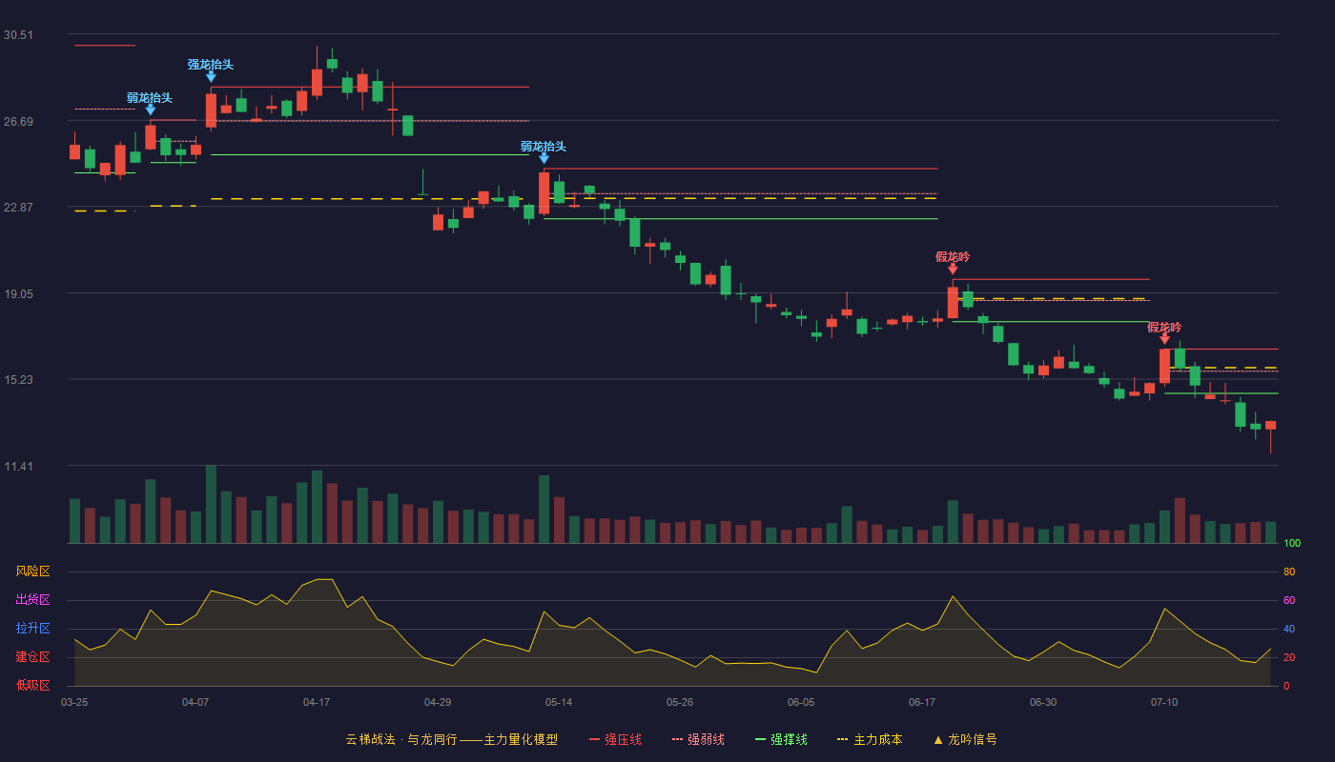Hide the 龙吟信号 series via legend

(x=965, y=739)
